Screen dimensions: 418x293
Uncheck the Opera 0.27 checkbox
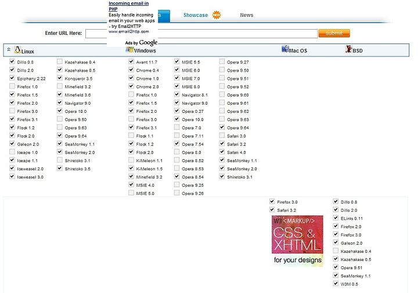point(176,110)
